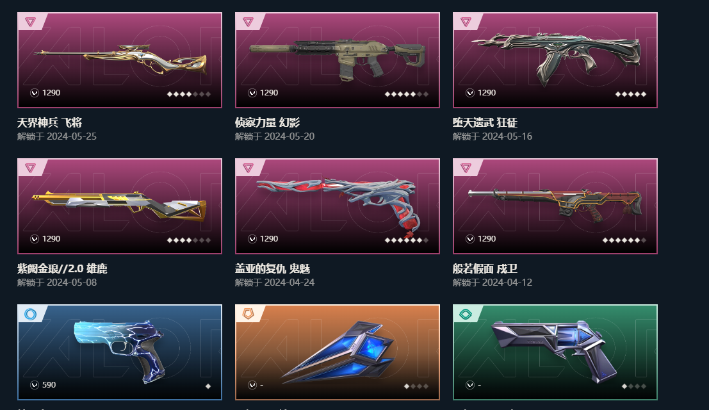Click the 1290 price on 堕天遗武 狂徒 card
709x410 pixels.
487,93
